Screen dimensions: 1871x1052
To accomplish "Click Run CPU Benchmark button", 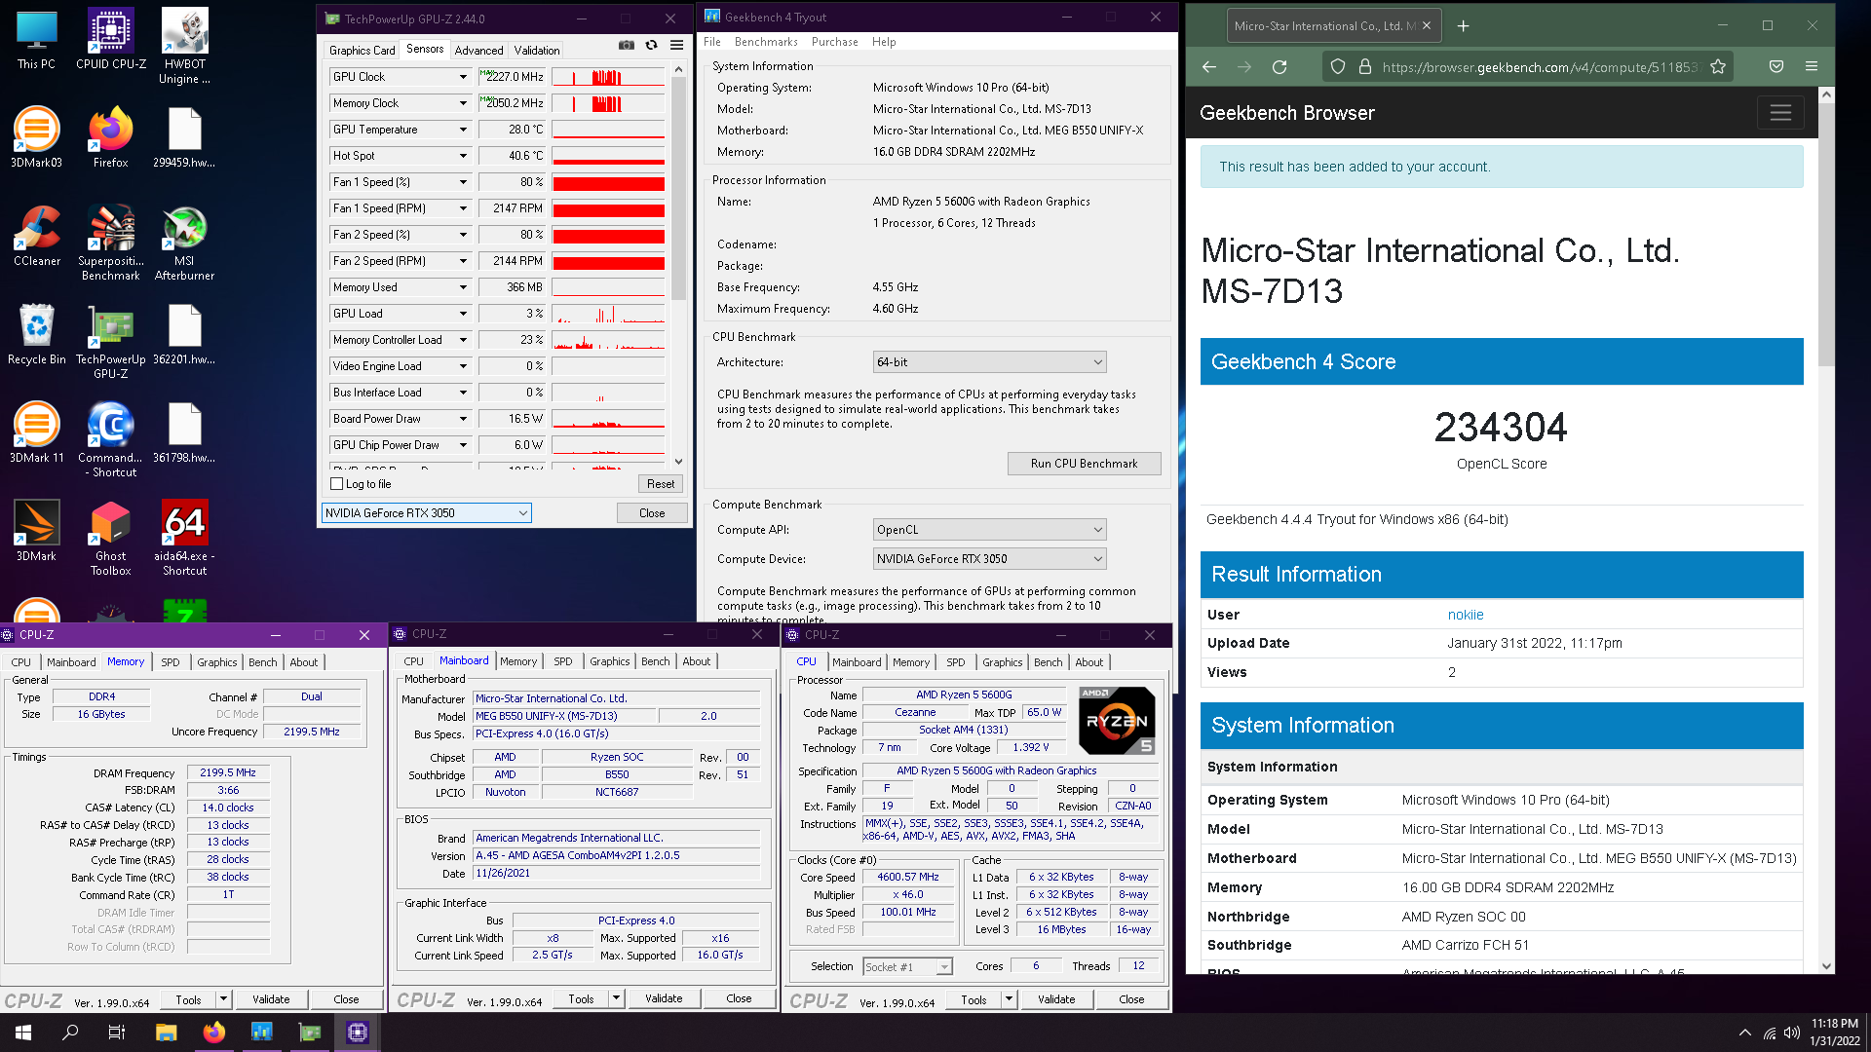I will 1084,464.
